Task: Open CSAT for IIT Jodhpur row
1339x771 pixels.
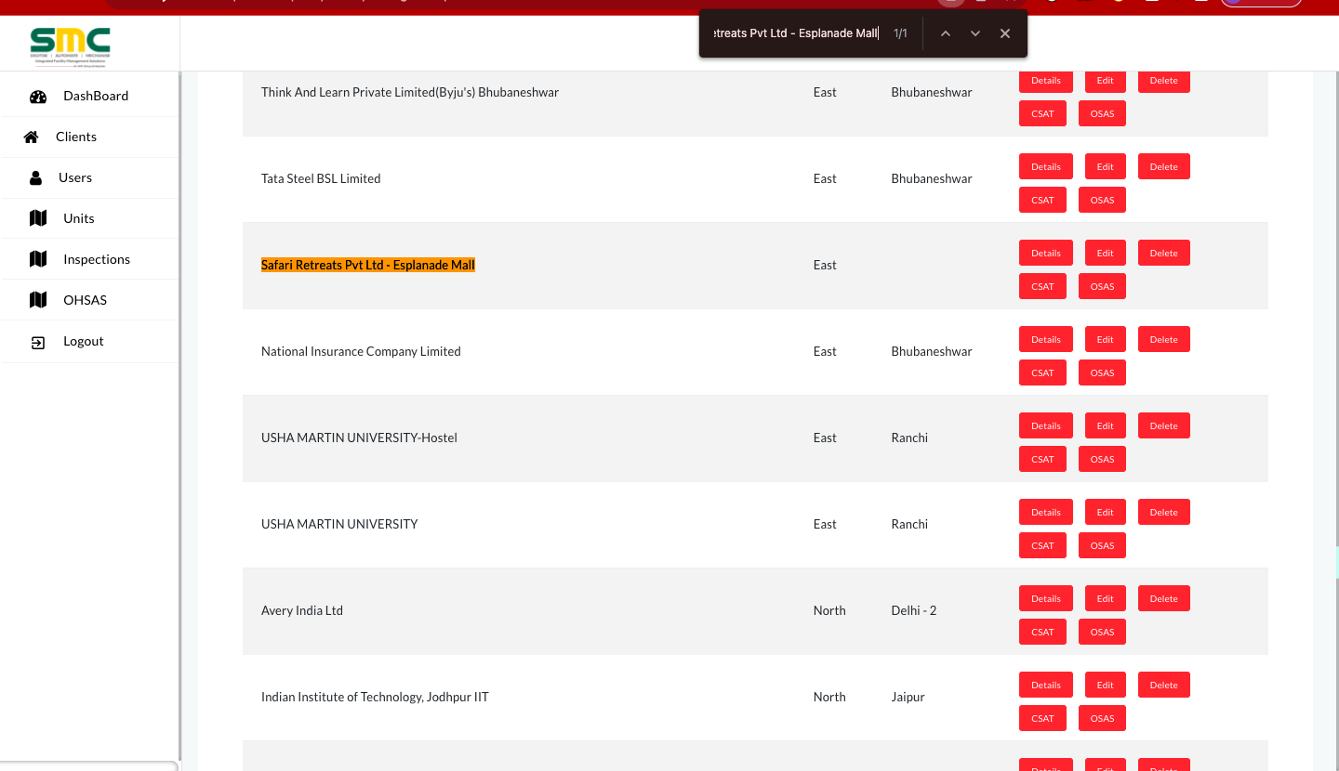Action: coord(1043,719)
